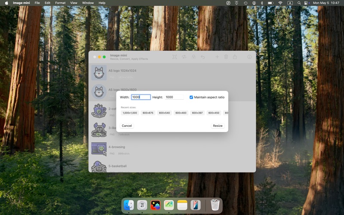Select the 600×397 recent size chip
Screen dimensions: 344x215
(197, 113)
